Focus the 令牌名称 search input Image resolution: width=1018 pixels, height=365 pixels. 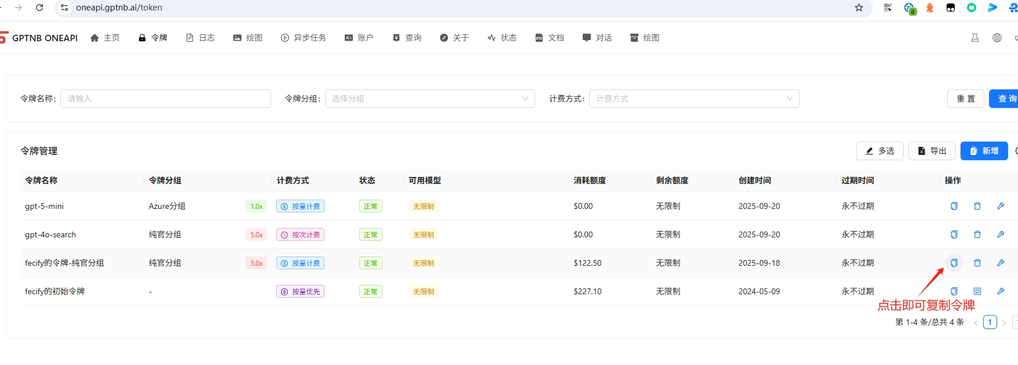click(165, 99)
